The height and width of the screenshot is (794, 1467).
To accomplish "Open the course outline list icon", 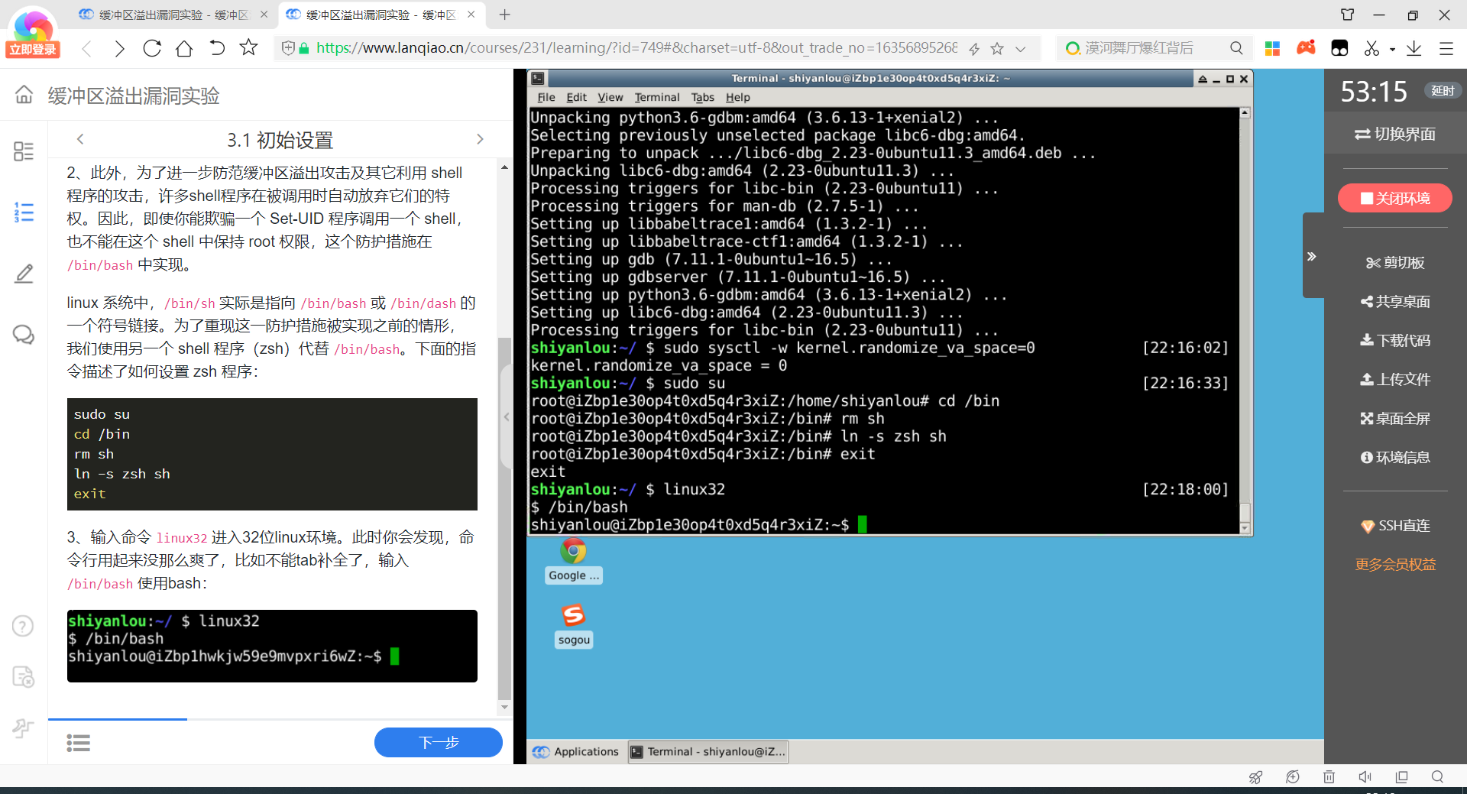I will (24, 212).
